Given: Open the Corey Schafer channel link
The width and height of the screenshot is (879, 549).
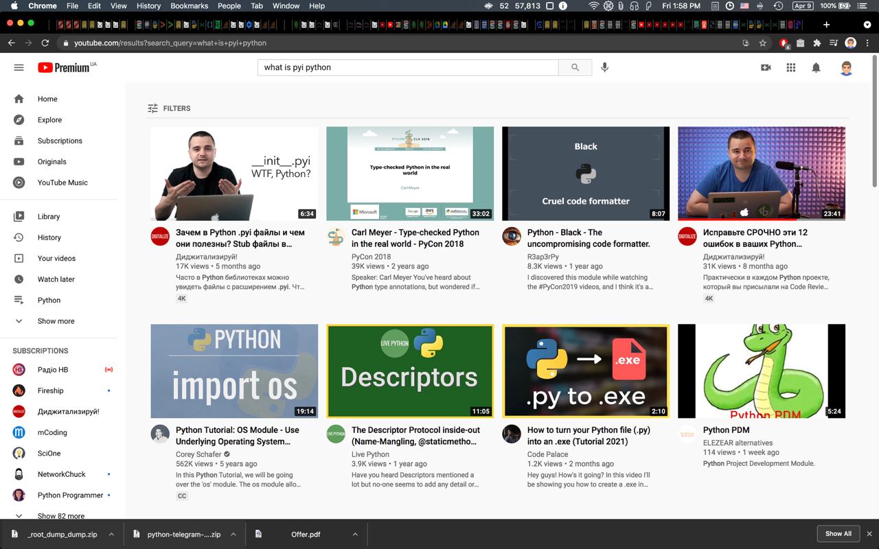Looking at the screenshot, I should [198, 454].
